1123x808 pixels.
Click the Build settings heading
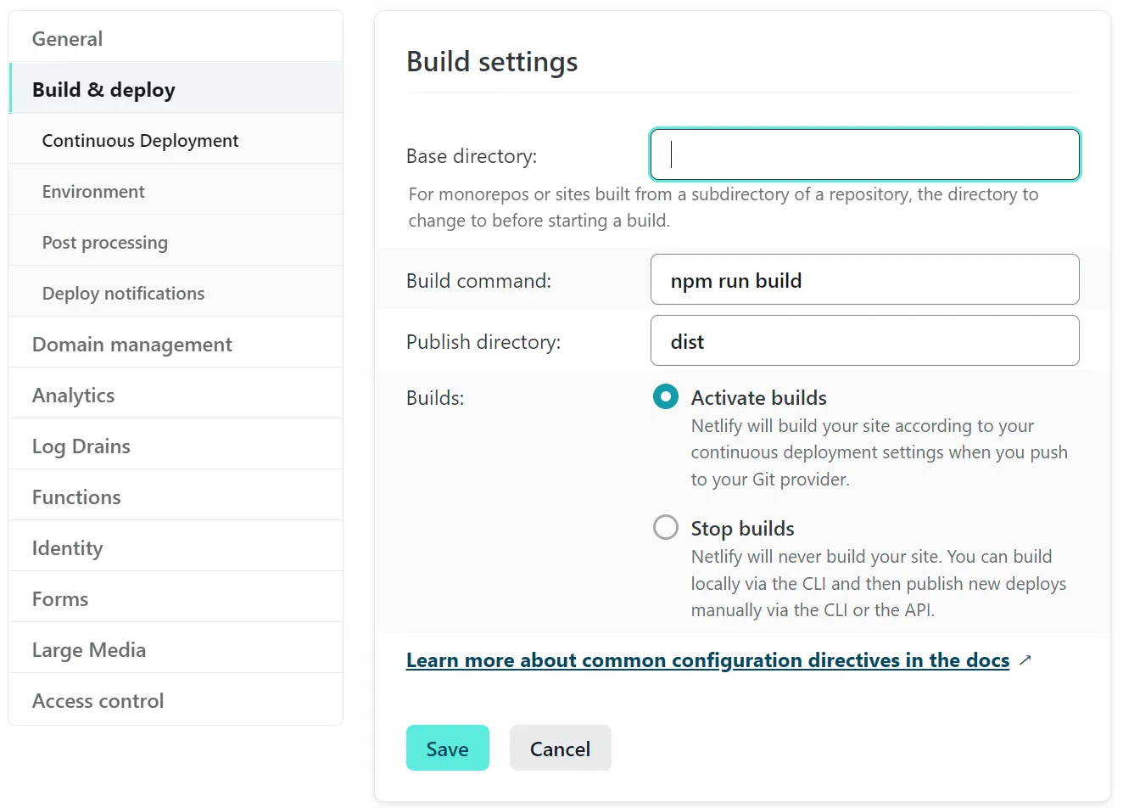(492, 61)
